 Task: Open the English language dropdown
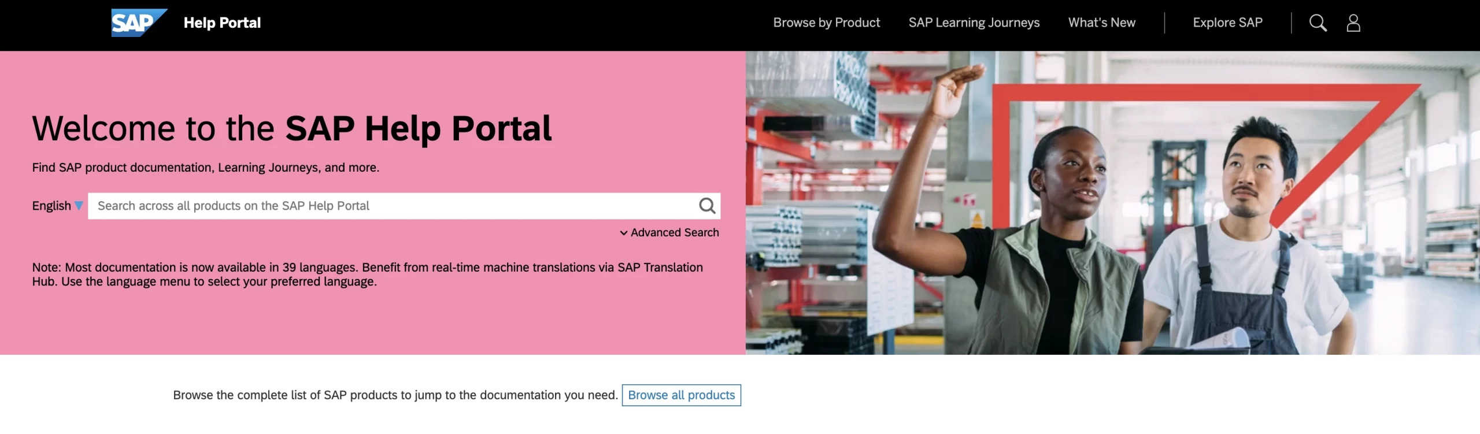57,206
